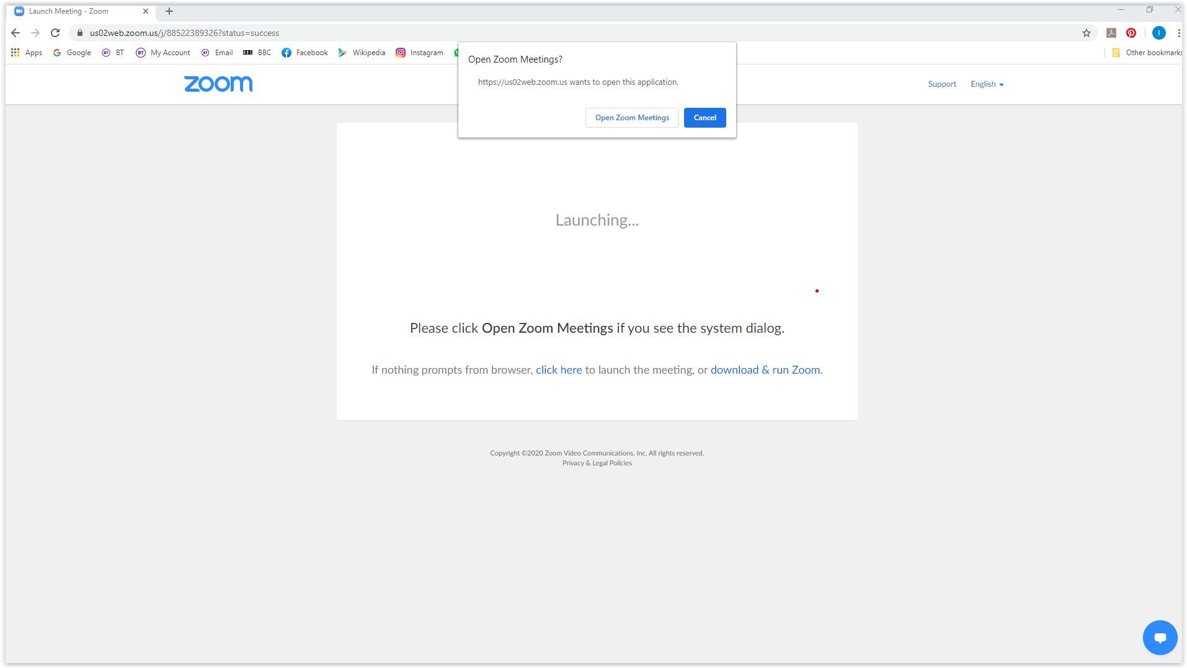Open the English language dropdown
The width and height of the screenshot is (1187, 668).
pos(987,84)
